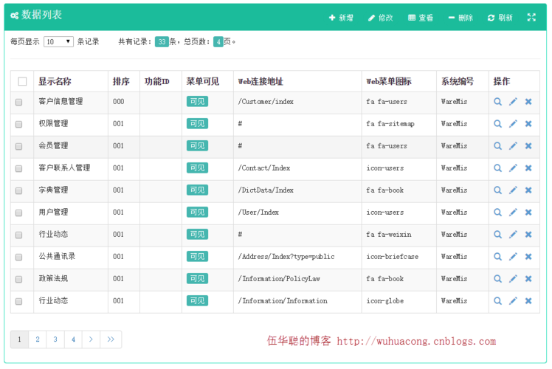Toggle fullscreen expand icon in header
The image size is (552, 369).
[x=531, y=17]
